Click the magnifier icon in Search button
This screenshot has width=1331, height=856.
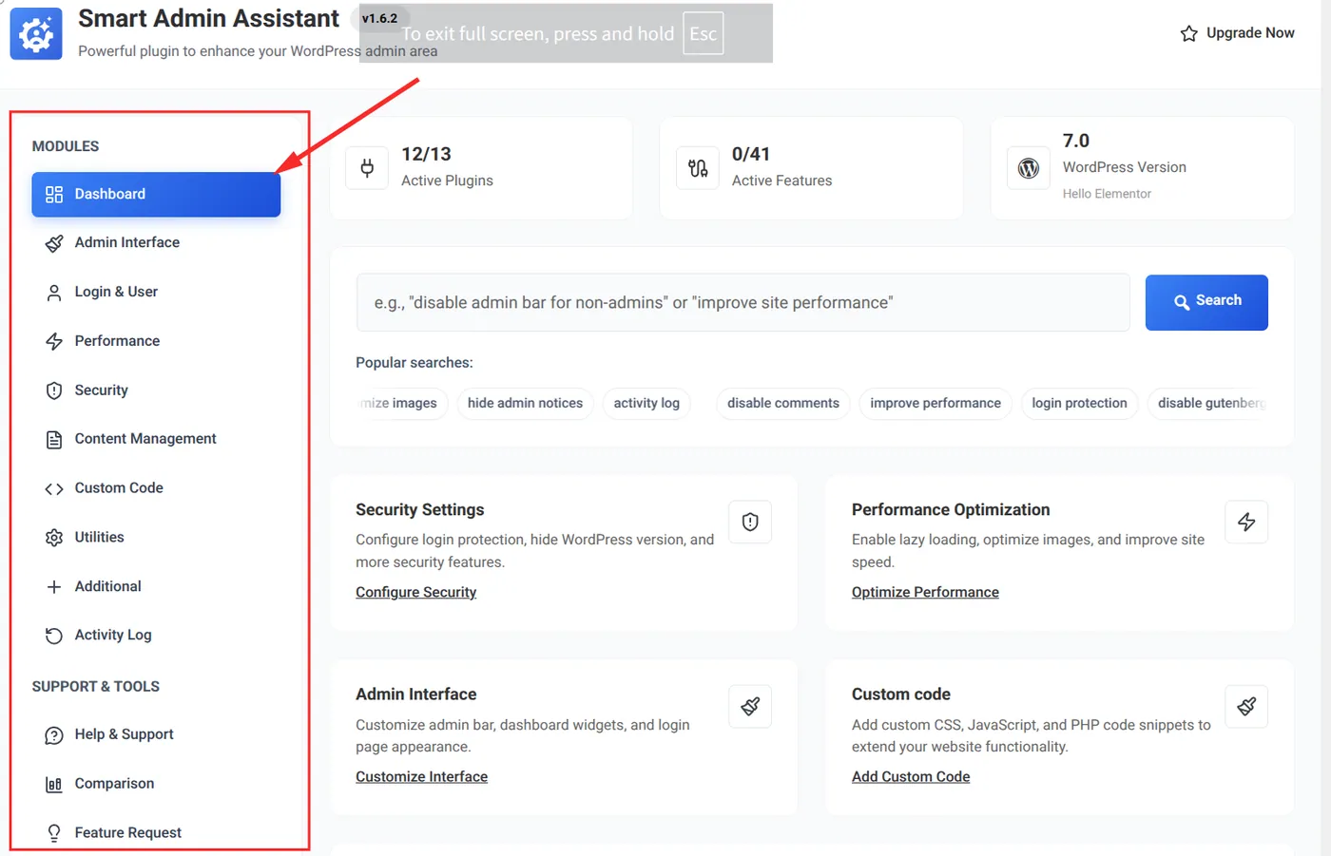(x=1182, y=302)
